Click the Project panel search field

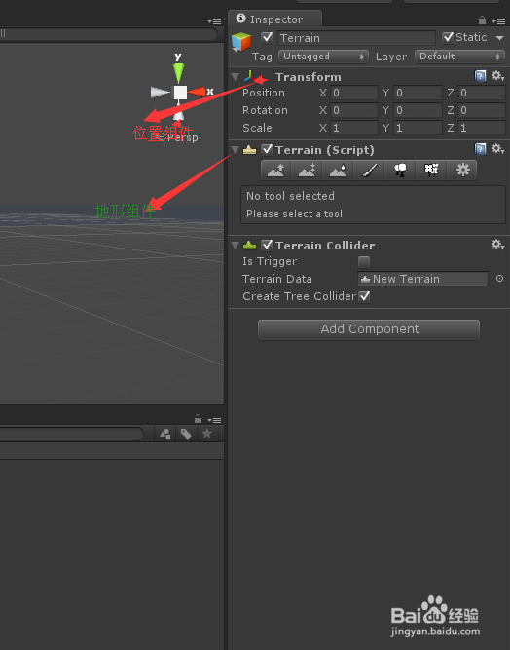pyautogui.click(x=71, y=434)
